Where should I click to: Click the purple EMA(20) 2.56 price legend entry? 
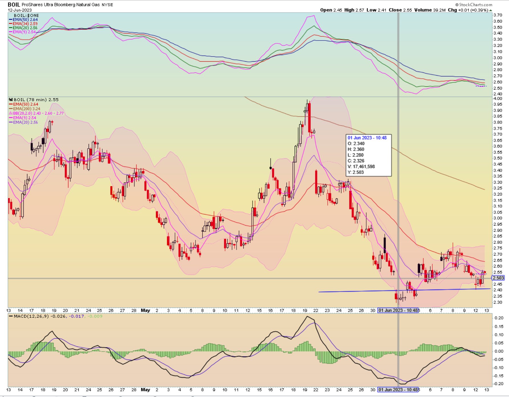point(25,122)
